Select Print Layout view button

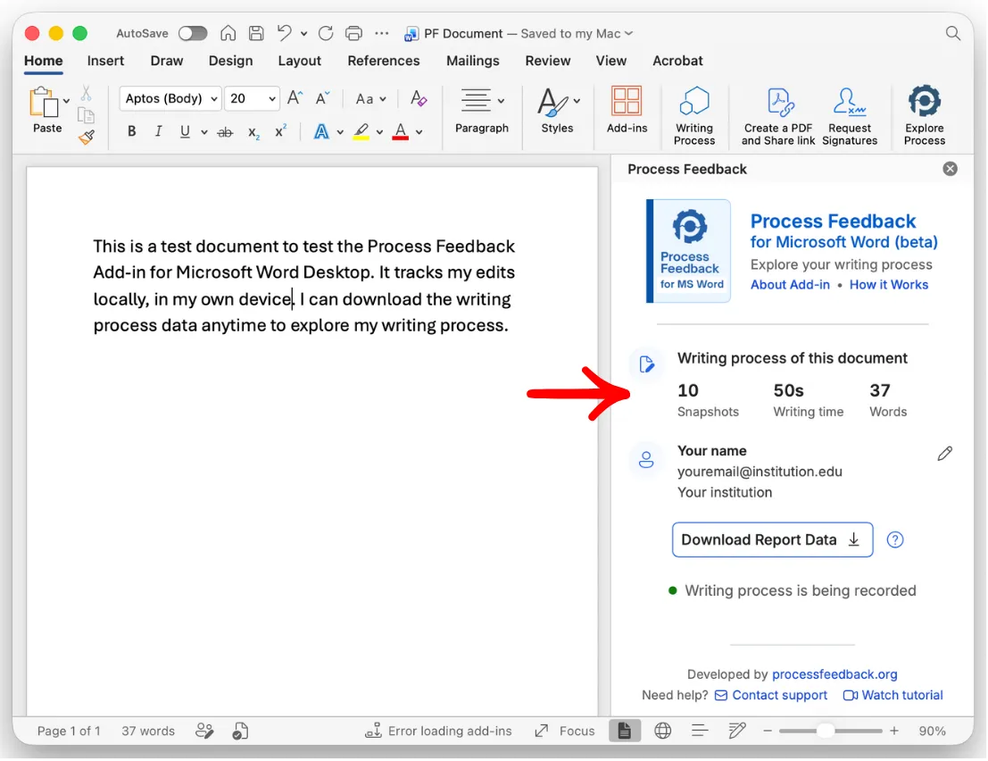[x=625, y=731]
